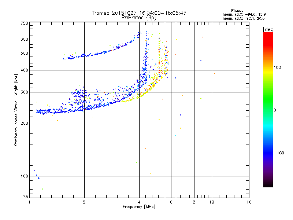
Task: Click the 'Frequency [MHz]' axis label
Action: coord(139,207)
